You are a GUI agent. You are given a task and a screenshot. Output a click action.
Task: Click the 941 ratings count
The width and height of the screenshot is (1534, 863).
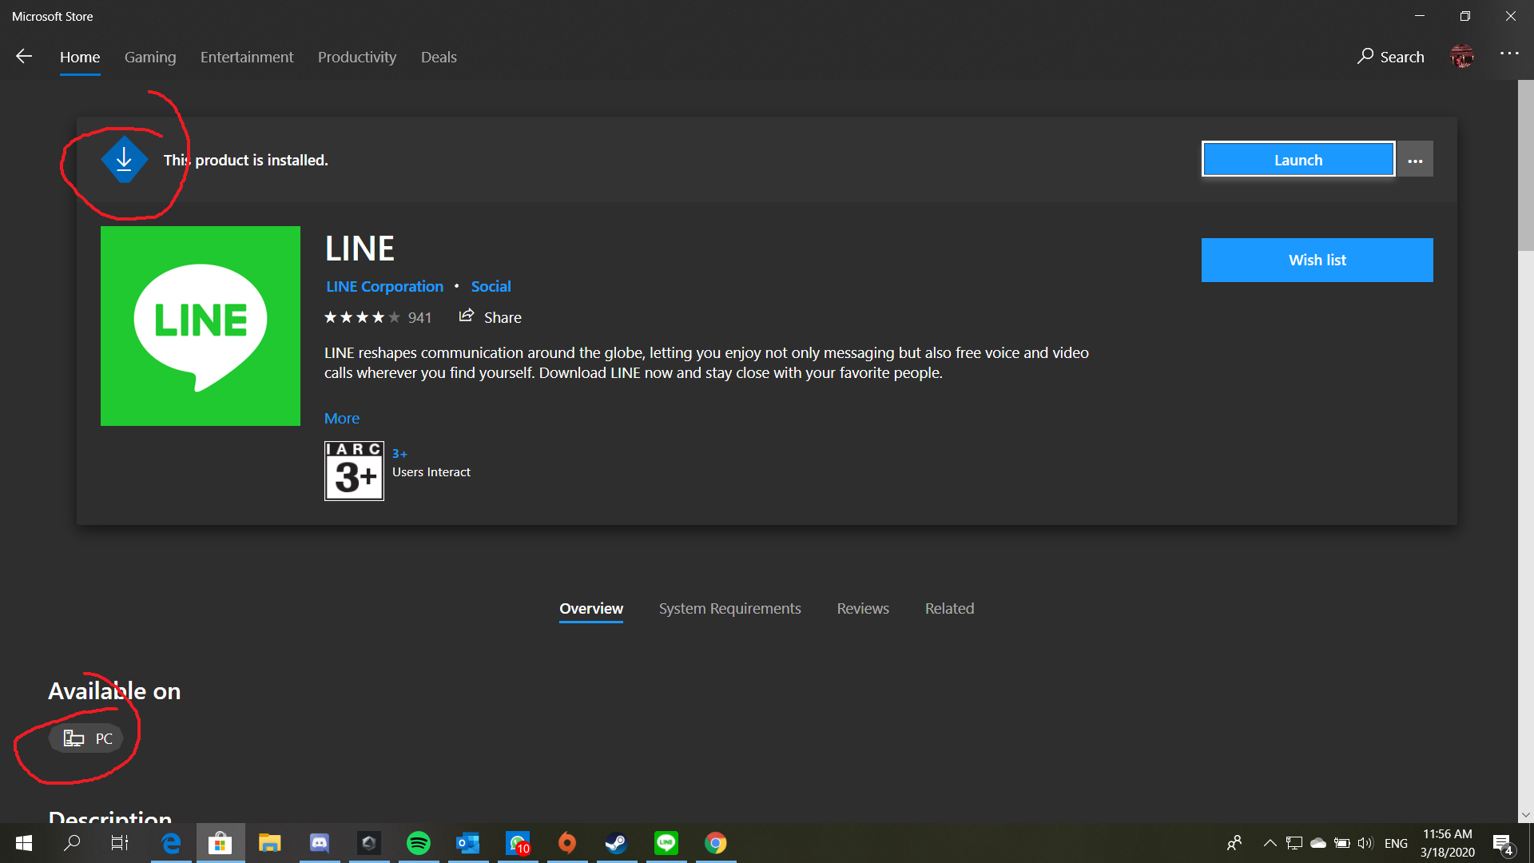click(419, 317)
